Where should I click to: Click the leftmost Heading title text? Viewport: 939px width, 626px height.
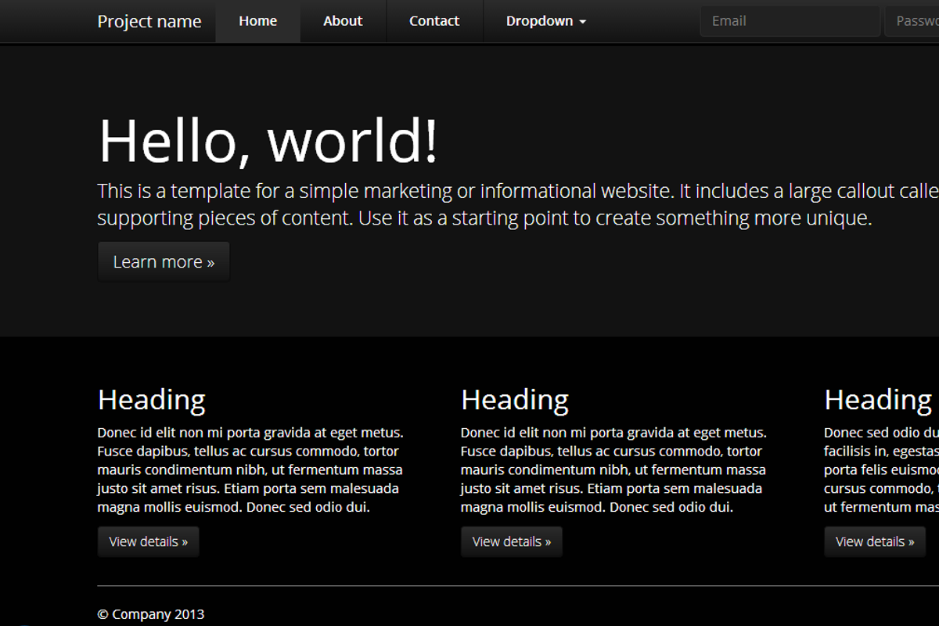151,399
